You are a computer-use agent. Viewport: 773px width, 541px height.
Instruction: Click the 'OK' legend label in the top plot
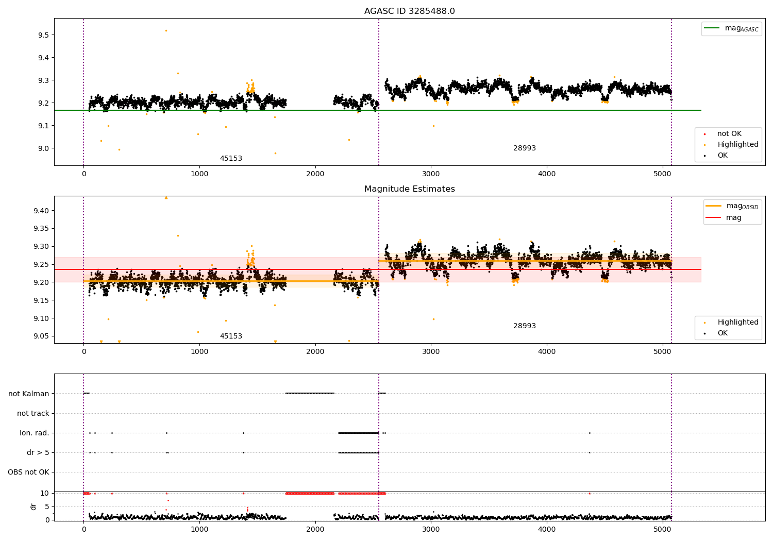tap(722, 155)
